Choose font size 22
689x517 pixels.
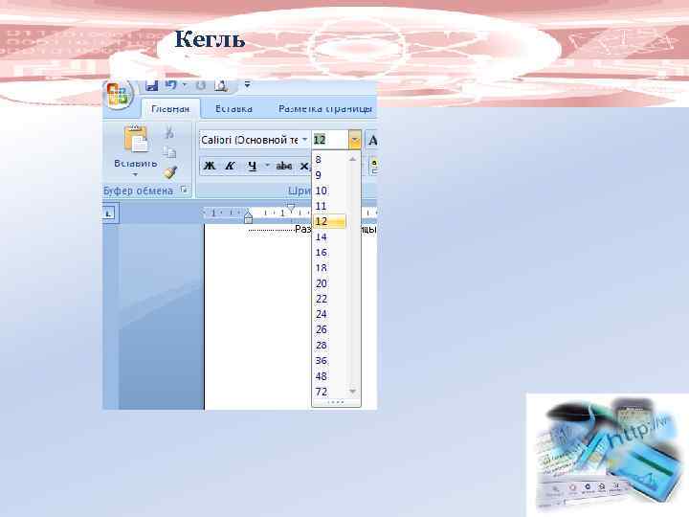click(329, 299)
